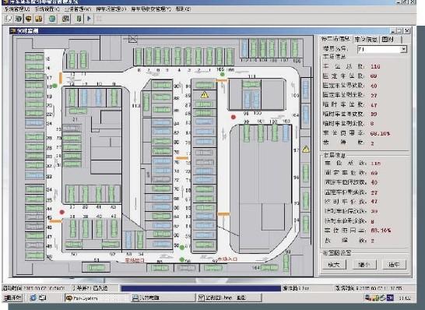Open the third menu bar item
This screenshot has height=310, width=425.
point(78,9)
